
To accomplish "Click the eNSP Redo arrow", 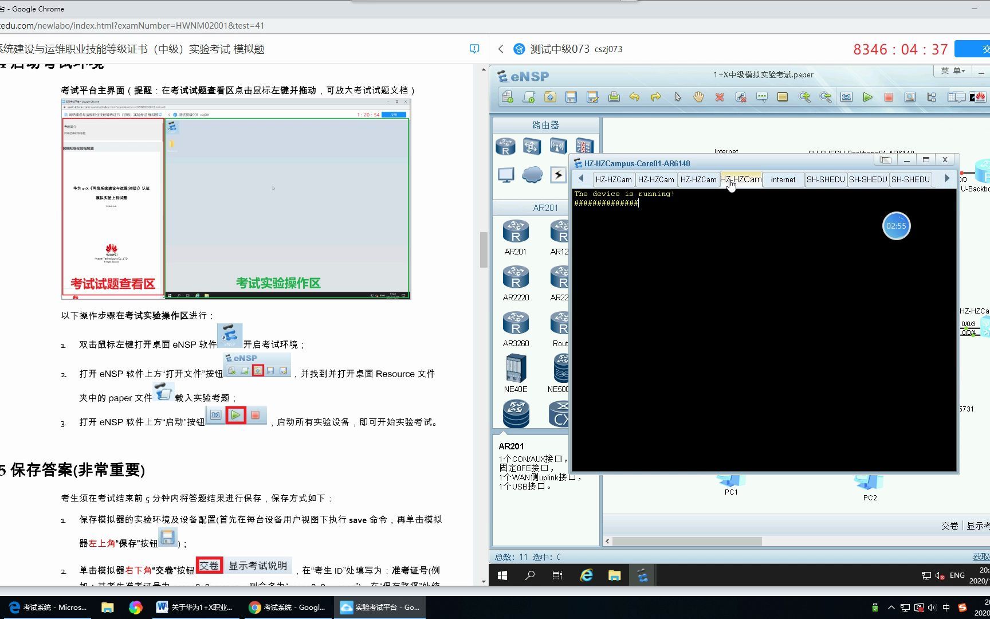I will pyautogui.click(x=655, y=97).
